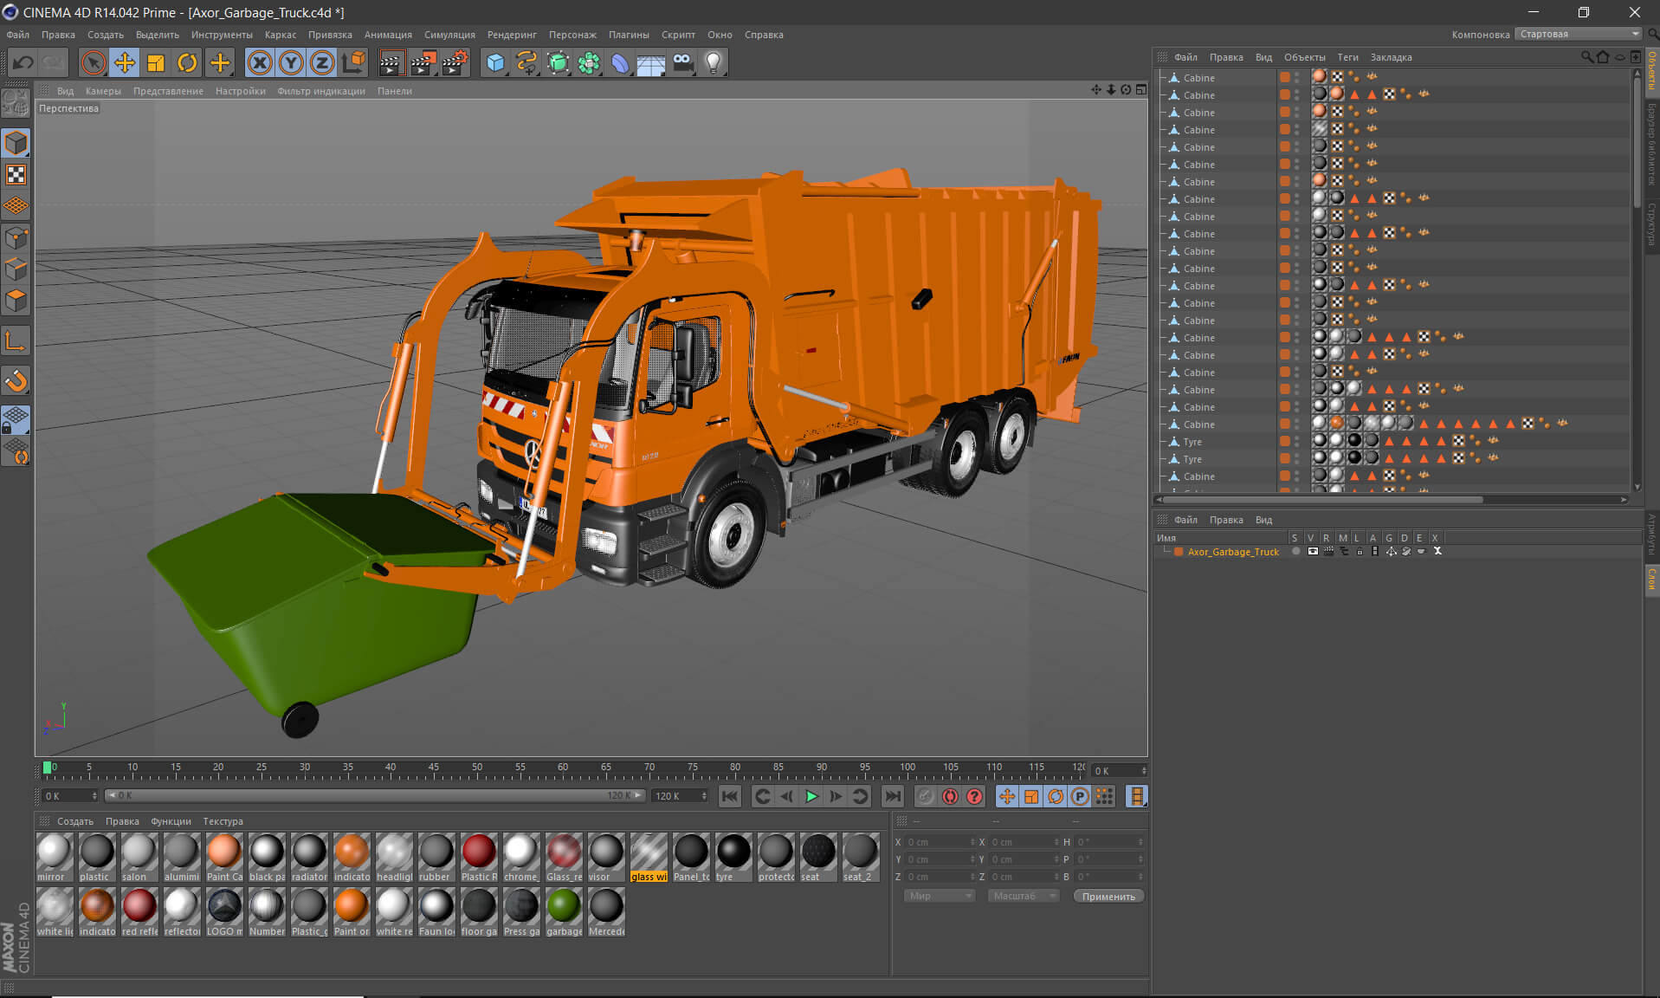Play the animation forward

click(x=811, y=796)
